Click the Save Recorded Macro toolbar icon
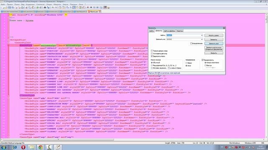This screenshot has height=150, width=268. [x=101, y=7]
